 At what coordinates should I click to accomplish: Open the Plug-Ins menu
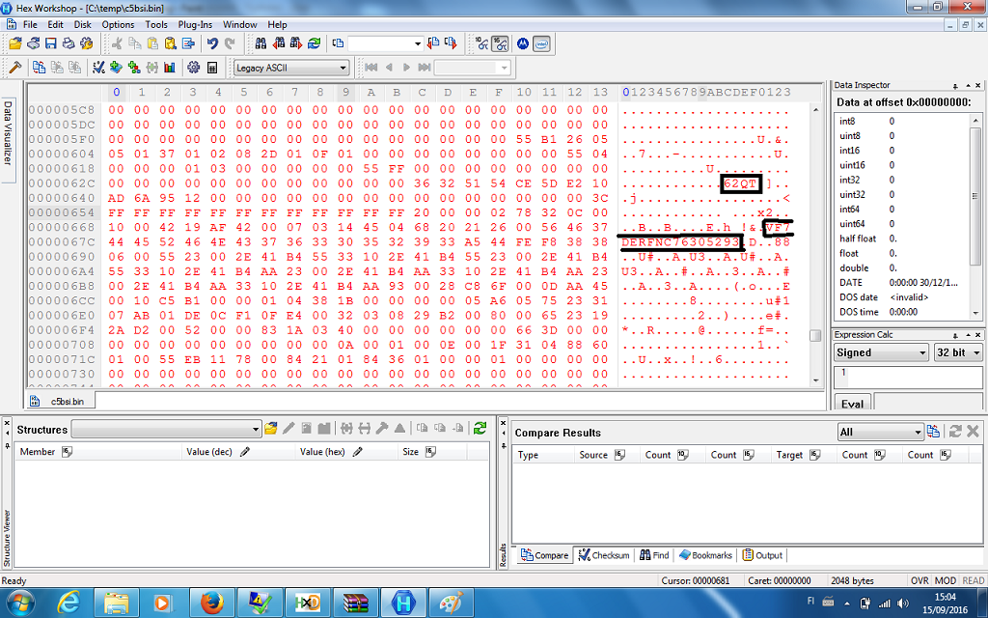coord(196,24)
